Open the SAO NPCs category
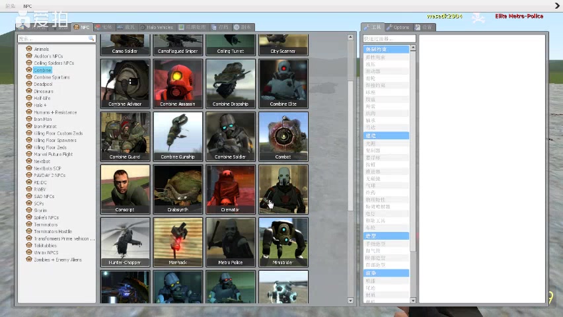Screen dimensions: 563x317 pyautogui.click(x=44, y=196)
